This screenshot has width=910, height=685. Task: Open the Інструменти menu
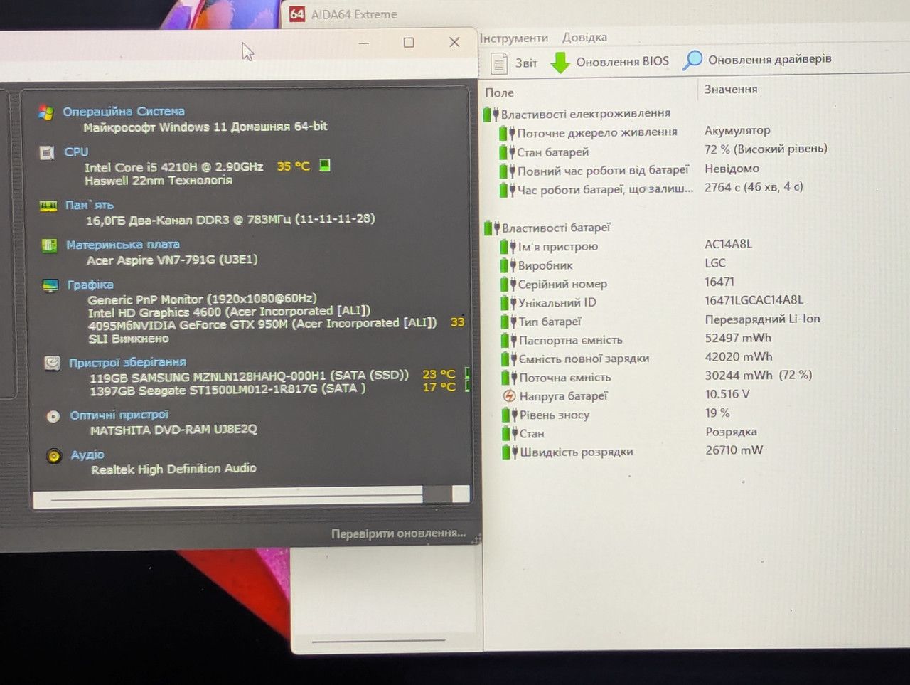click(x=513, y=38)
